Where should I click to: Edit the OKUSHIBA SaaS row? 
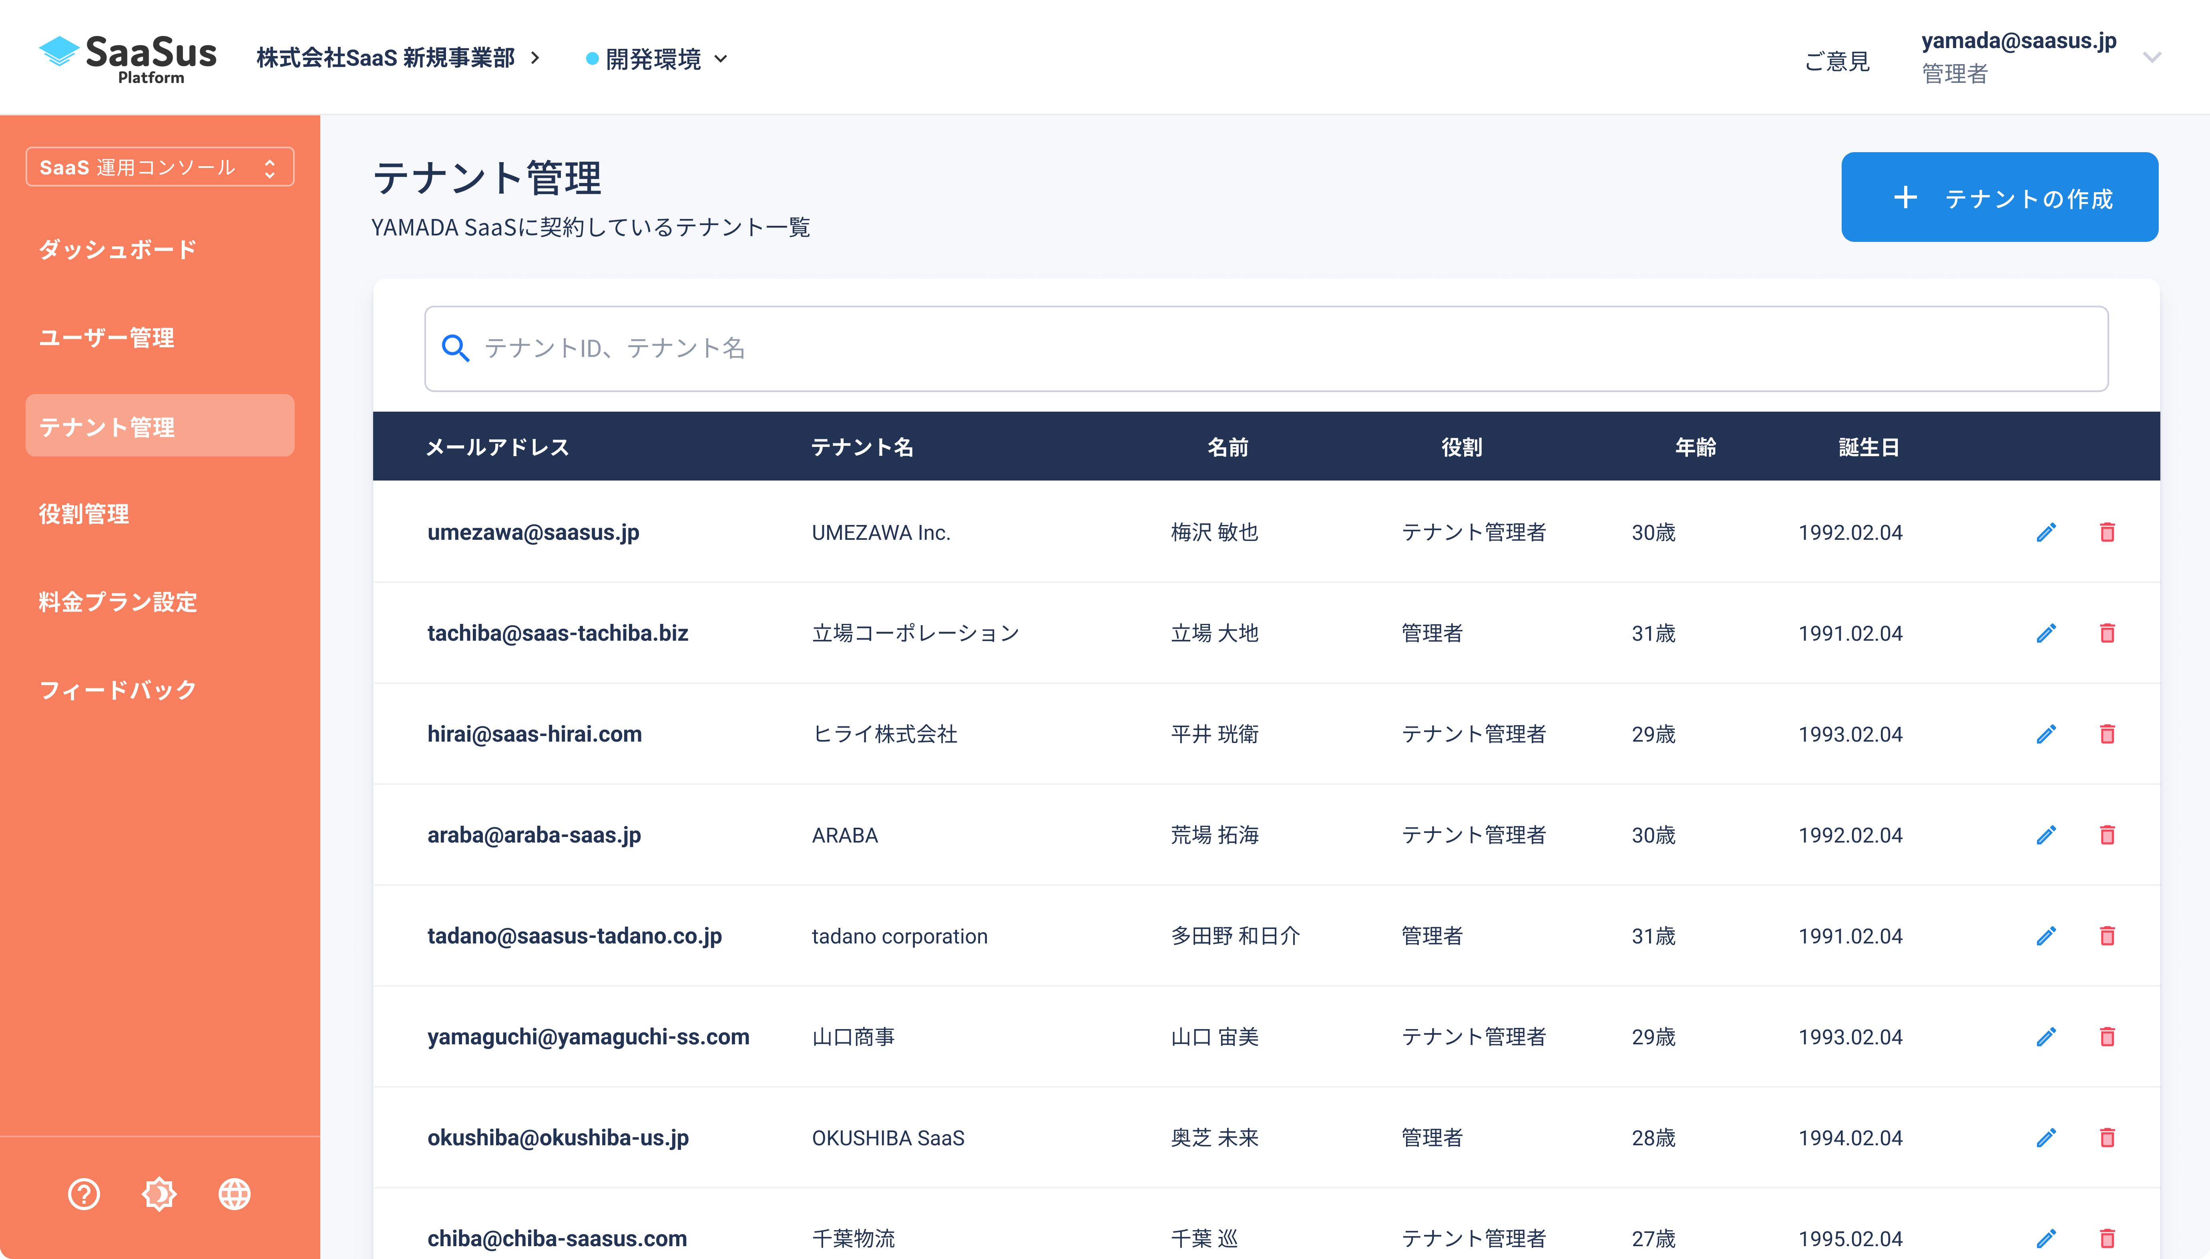[x=2046, y=1138]
